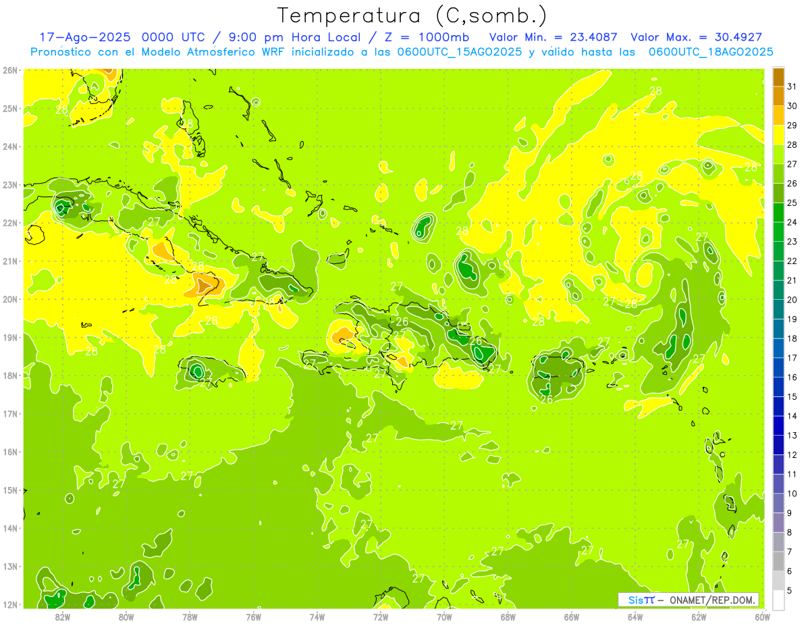Viewport: 810px width, 626px height.
Task: Click the "74W" longitude axis label
Action: pyautogui.click(x=317, y=617)
